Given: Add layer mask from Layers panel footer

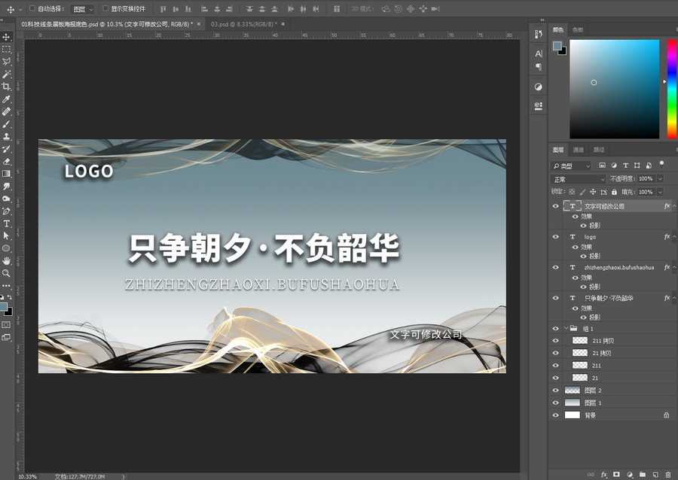Looking at the screenshot, I should point(616,475).
